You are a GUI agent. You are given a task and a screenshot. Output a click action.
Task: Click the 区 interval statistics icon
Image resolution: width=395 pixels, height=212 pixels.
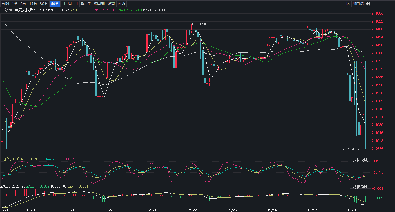coord(348,4)
